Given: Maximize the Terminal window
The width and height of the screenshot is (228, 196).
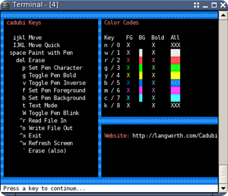Looking at the screenshot, I should [x=214, y=5].
